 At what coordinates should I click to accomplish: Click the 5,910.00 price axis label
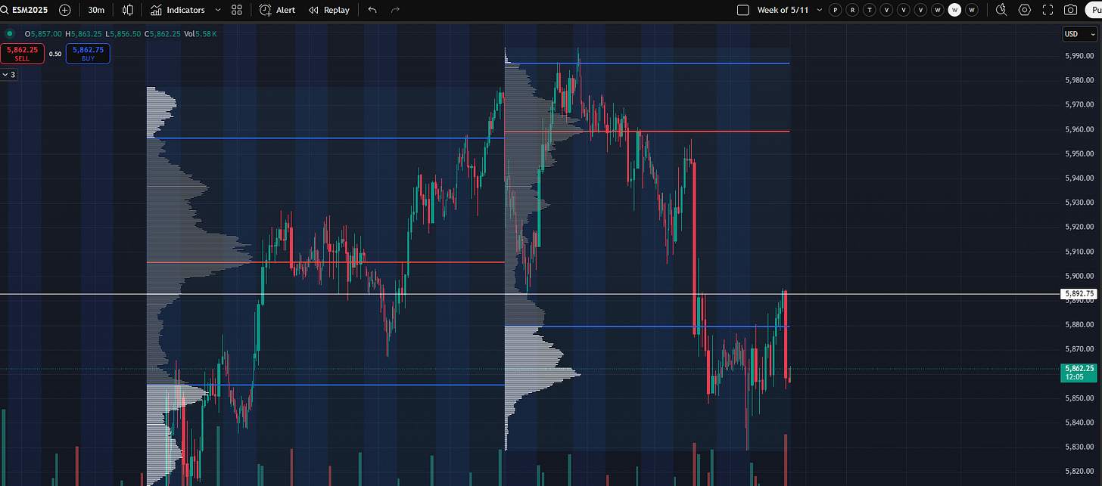coord(1079,251)
